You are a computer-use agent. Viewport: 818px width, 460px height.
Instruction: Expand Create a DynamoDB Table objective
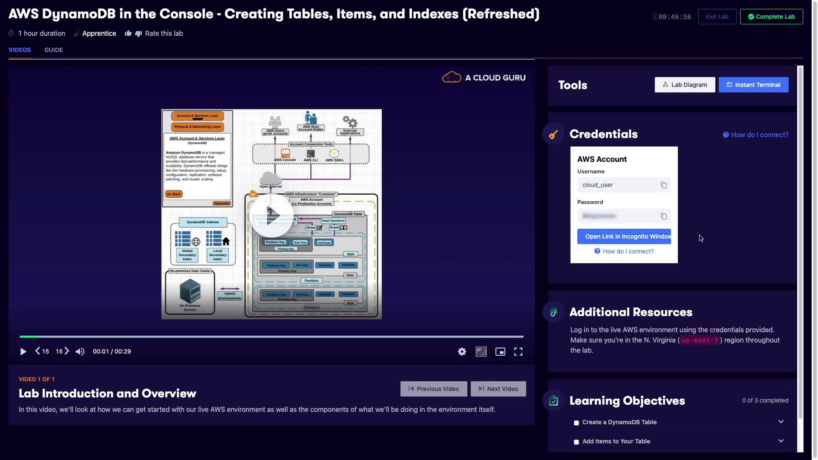pyautogui.click(x=781, y=422)
